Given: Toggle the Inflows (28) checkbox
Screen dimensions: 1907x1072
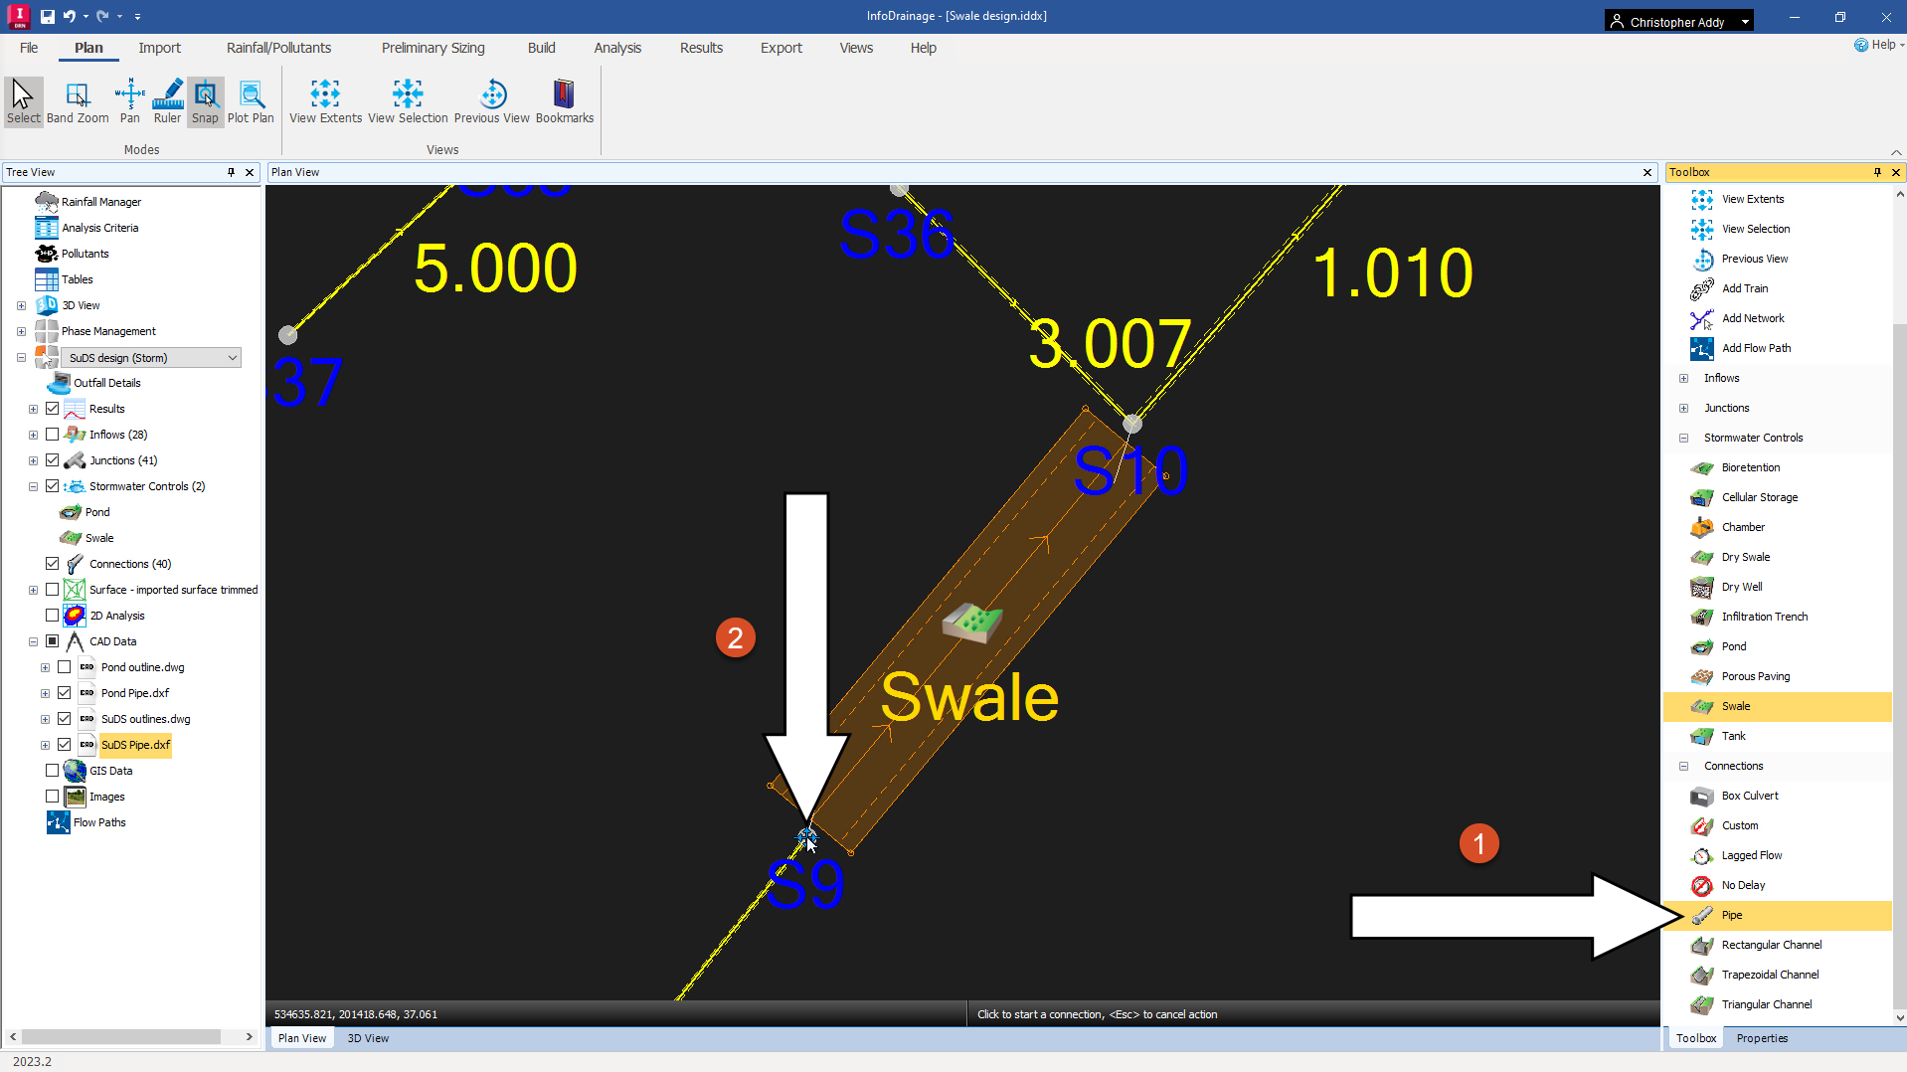Looking at the screenshot, I should (53, 435).
